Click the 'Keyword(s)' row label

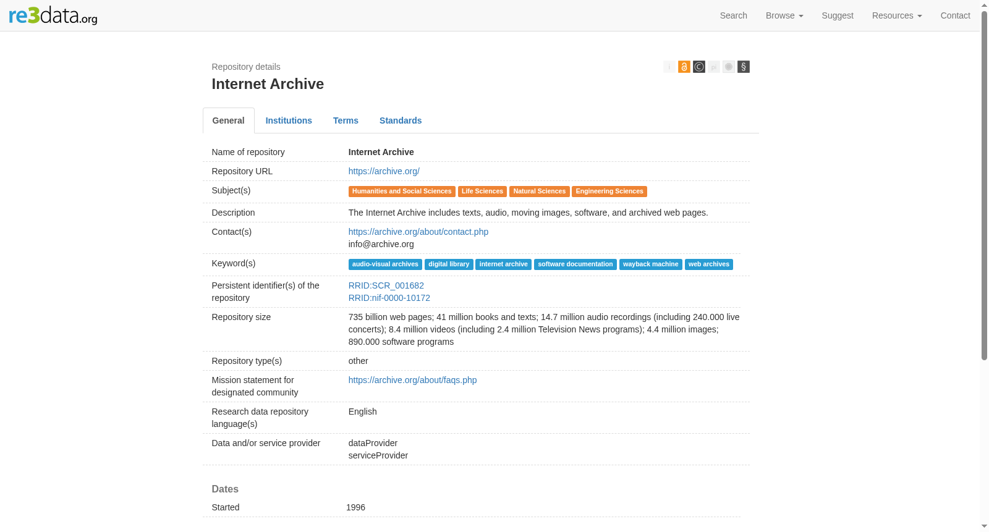[x=234, y=263]
